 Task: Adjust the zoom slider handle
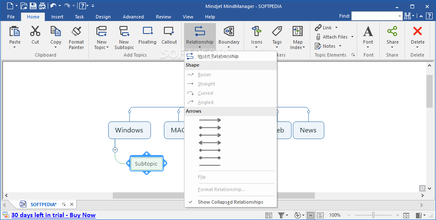pyautogui.click(x=374, y=215)
